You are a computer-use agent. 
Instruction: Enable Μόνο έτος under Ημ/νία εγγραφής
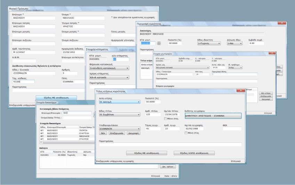186,133
